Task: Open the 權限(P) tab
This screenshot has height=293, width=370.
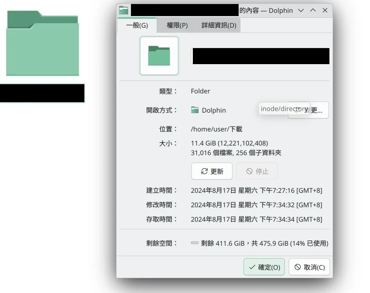Action: coord(177,25)
